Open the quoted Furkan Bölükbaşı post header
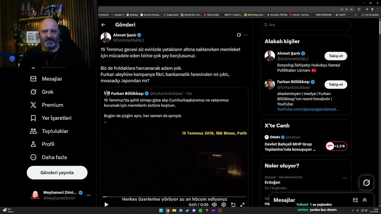 coord(148,93)
